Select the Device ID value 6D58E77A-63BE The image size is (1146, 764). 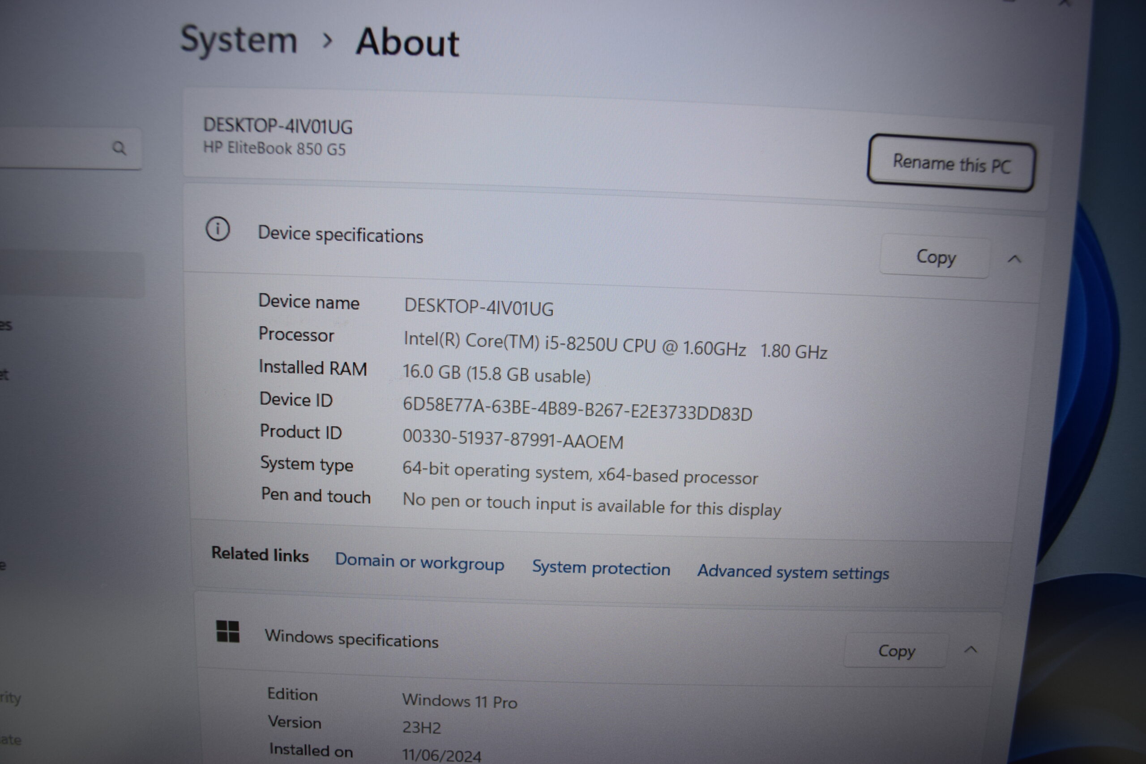[577, 409]
